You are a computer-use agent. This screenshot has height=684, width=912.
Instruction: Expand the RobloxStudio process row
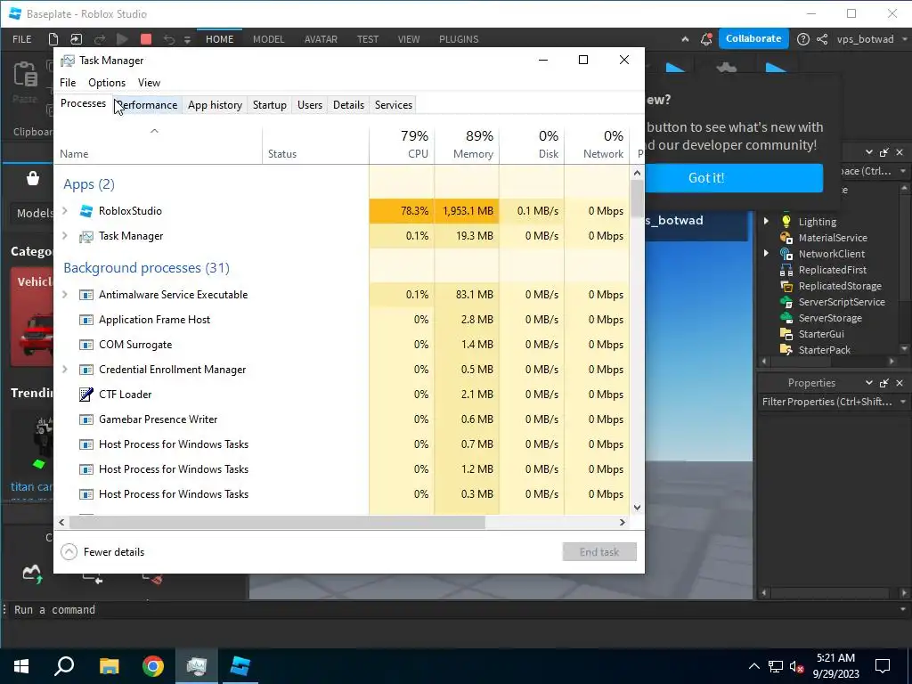[65, 210]
